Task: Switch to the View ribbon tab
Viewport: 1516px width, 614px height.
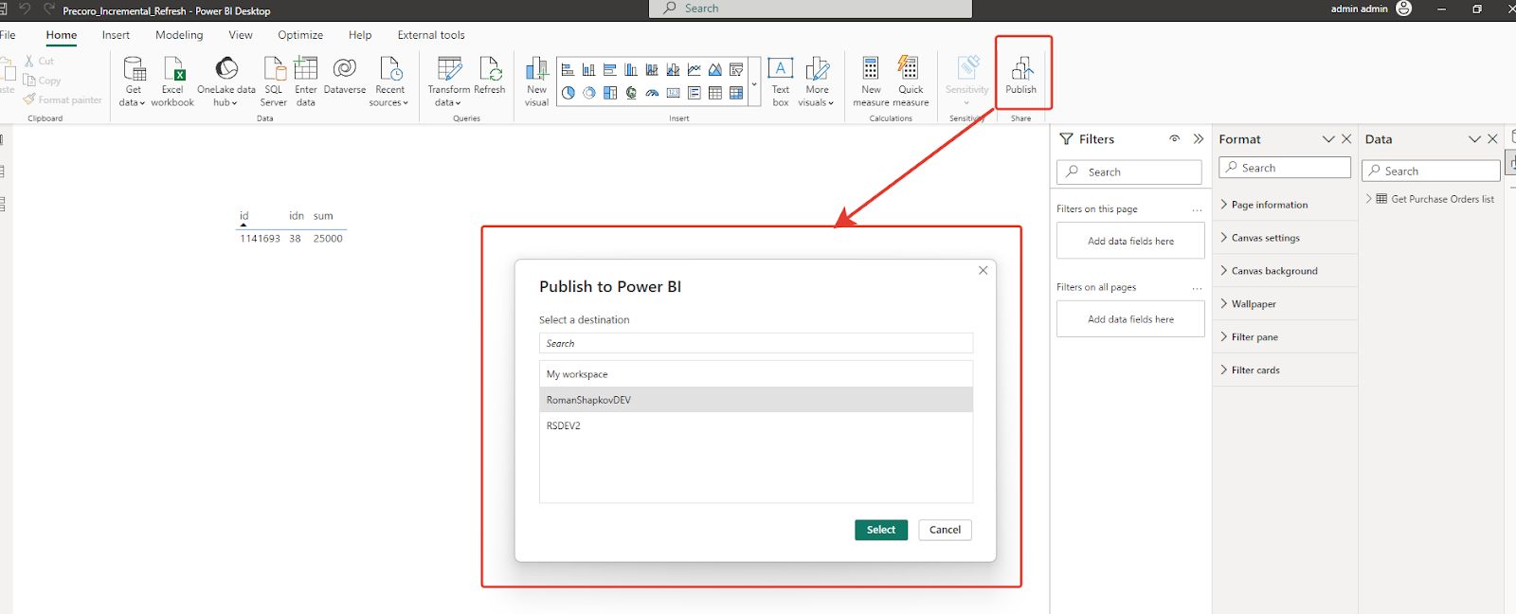Action: 241,35
